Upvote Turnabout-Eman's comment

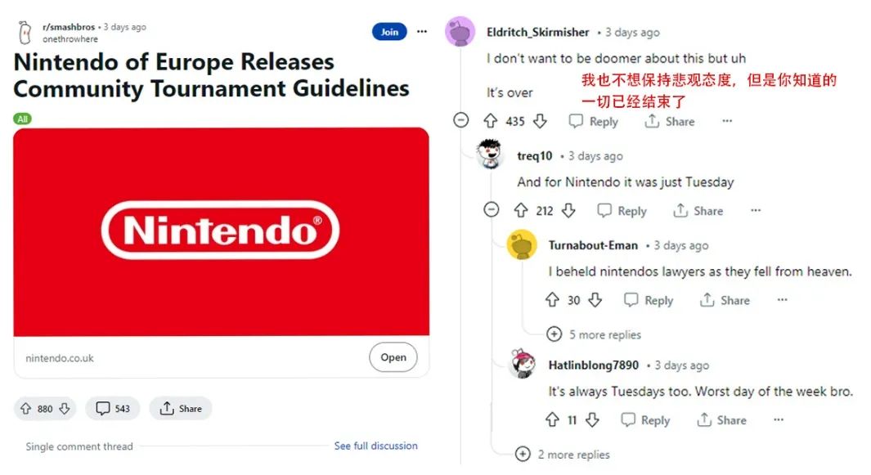tap(551, 300)
